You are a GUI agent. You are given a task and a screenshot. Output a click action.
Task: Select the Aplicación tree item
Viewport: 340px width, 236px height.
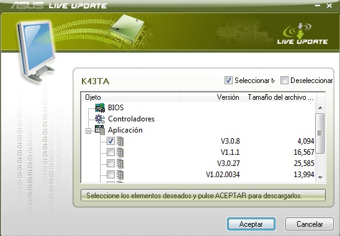pyautogui.click(x=125, y=130)
